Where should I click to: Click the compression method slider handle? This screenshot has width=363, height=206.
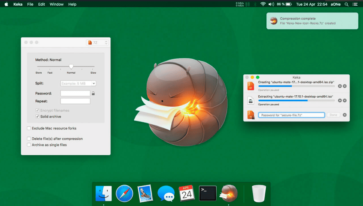click(71, 66)
